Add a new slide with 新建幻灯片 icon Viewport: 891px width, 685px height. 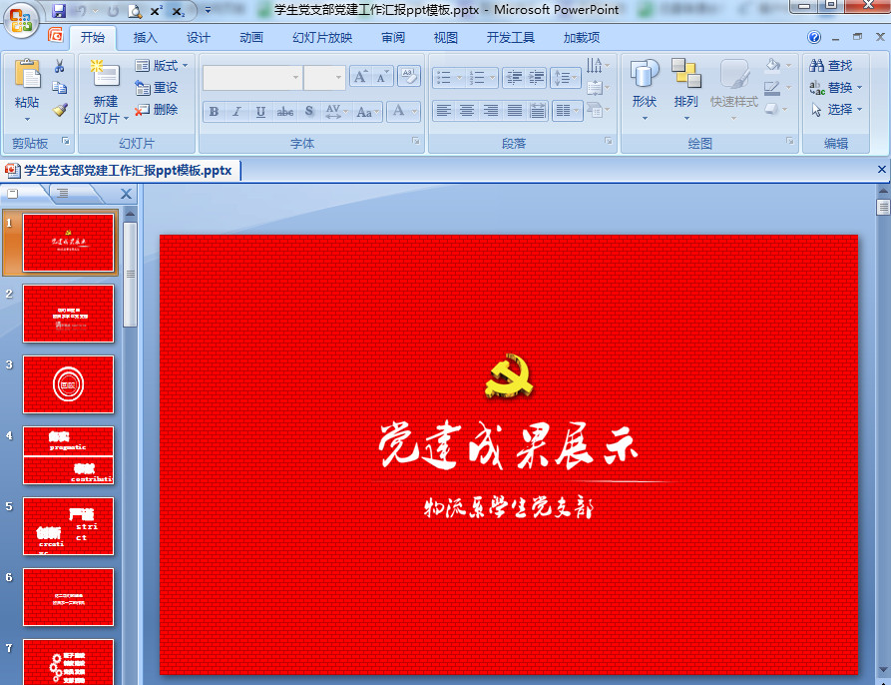coord(105,75)
